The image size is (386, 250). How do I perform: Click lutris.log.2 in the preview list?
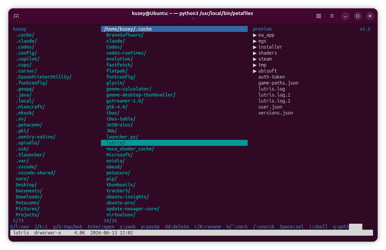point(274,101)
